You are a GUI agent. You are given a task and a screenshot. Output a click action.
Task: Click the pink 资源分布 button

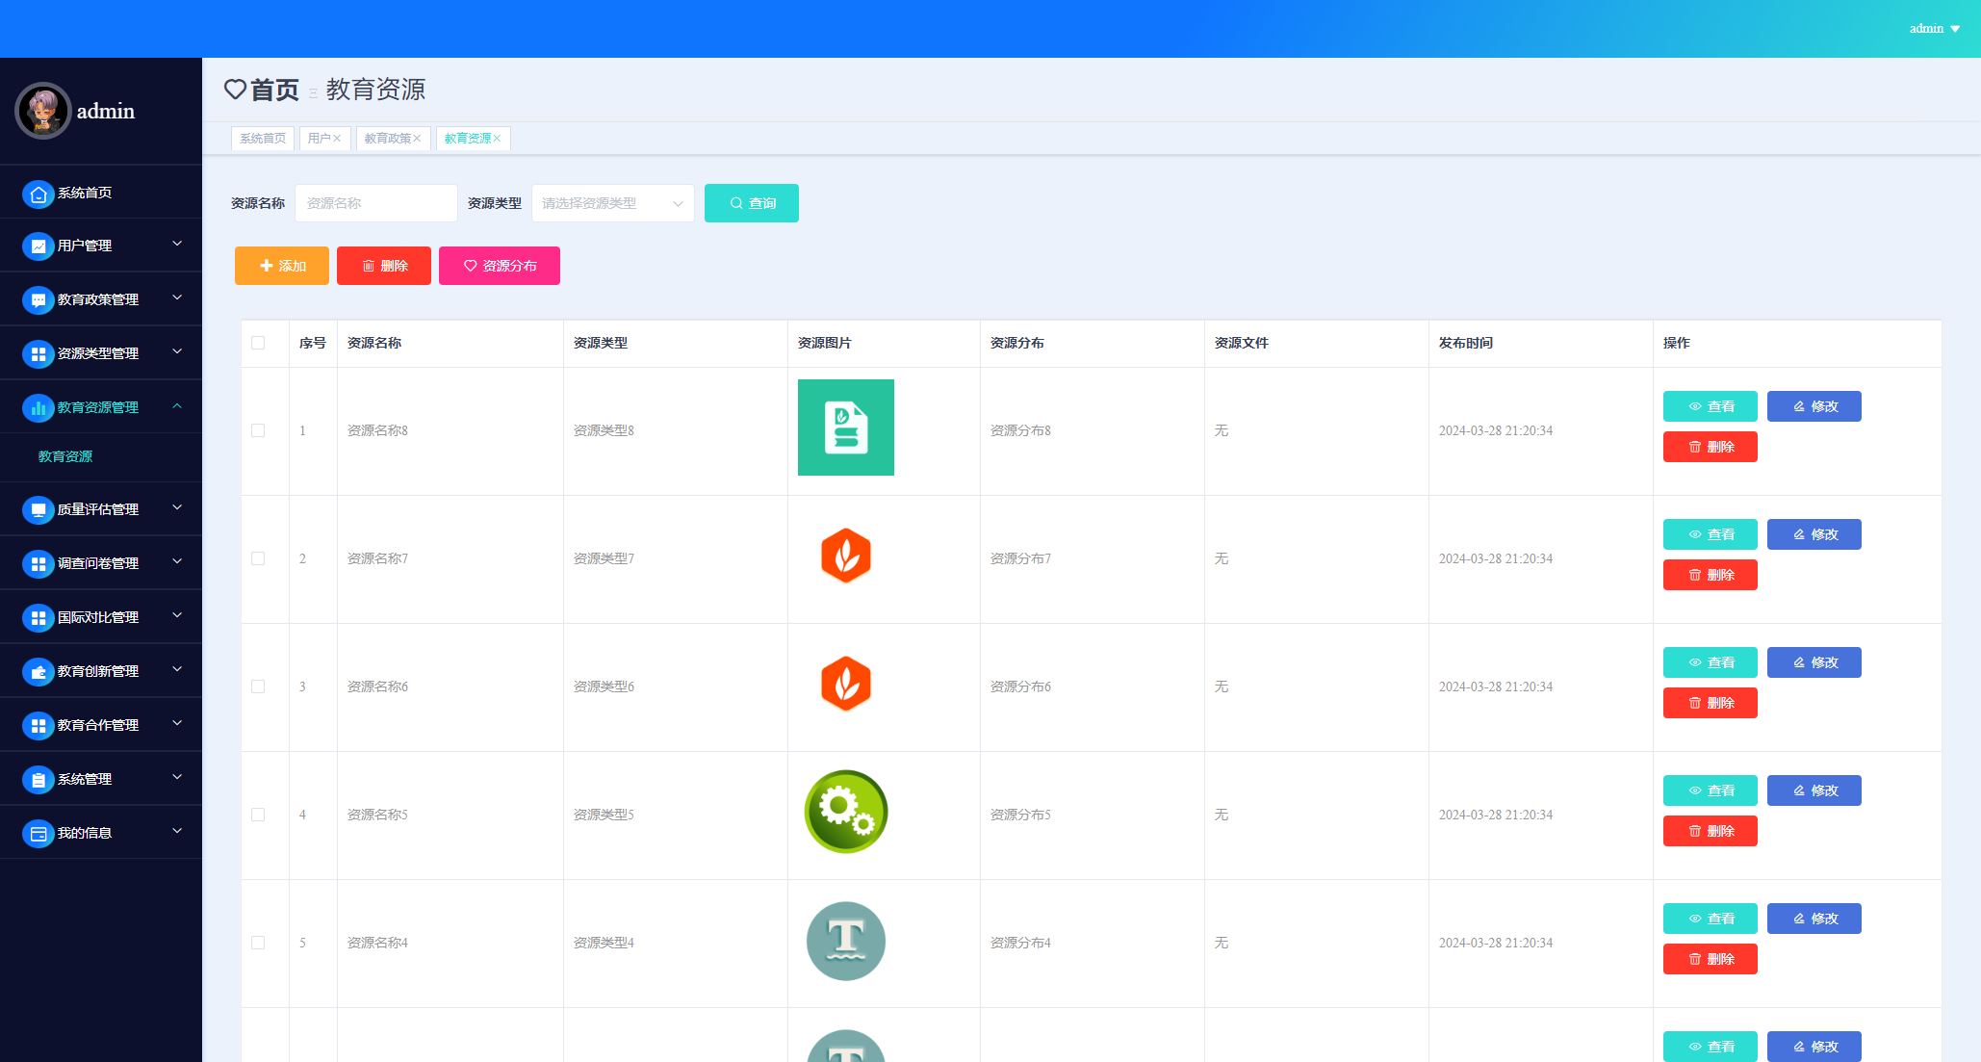point(500,266)
